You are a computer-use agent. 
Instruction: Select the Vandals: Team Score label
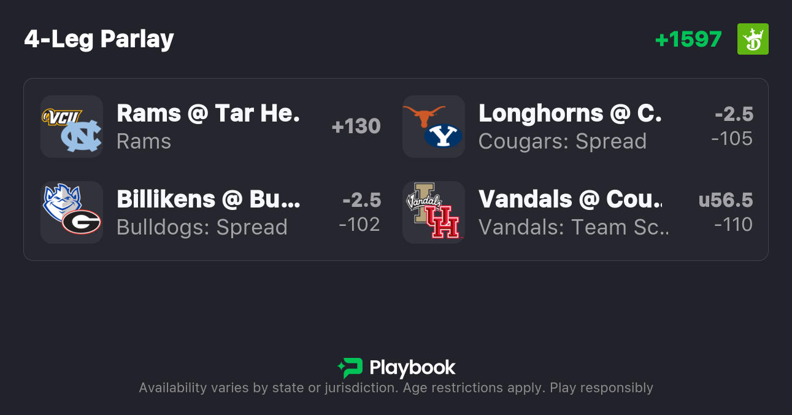[574, 228]
